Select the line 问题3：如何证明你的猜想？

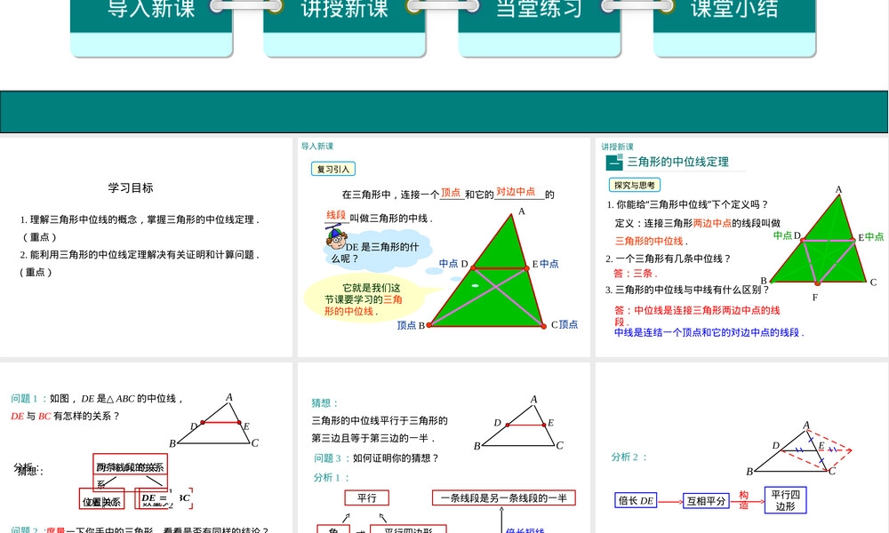pyautogui.click(x=376, y=457)
